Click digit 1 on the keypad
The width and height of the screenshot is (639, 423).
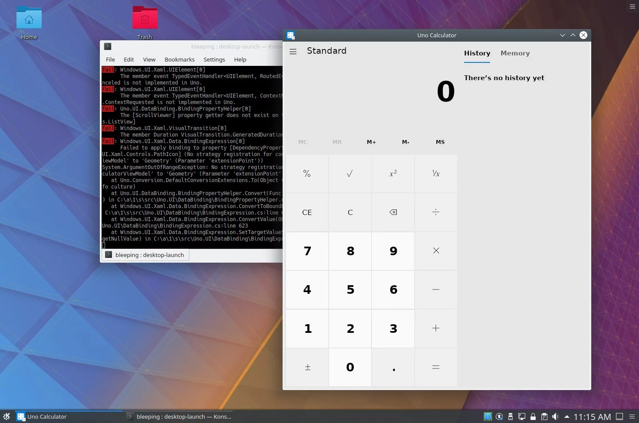point(307,329)
